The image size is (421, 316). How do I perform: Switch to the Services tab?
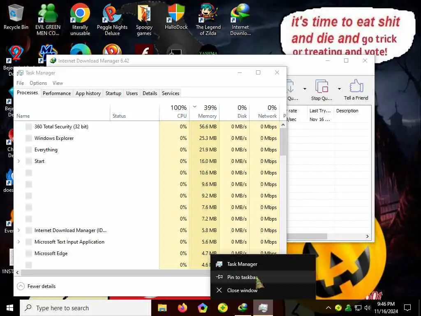pyautogui.click(x=171, y=93)
